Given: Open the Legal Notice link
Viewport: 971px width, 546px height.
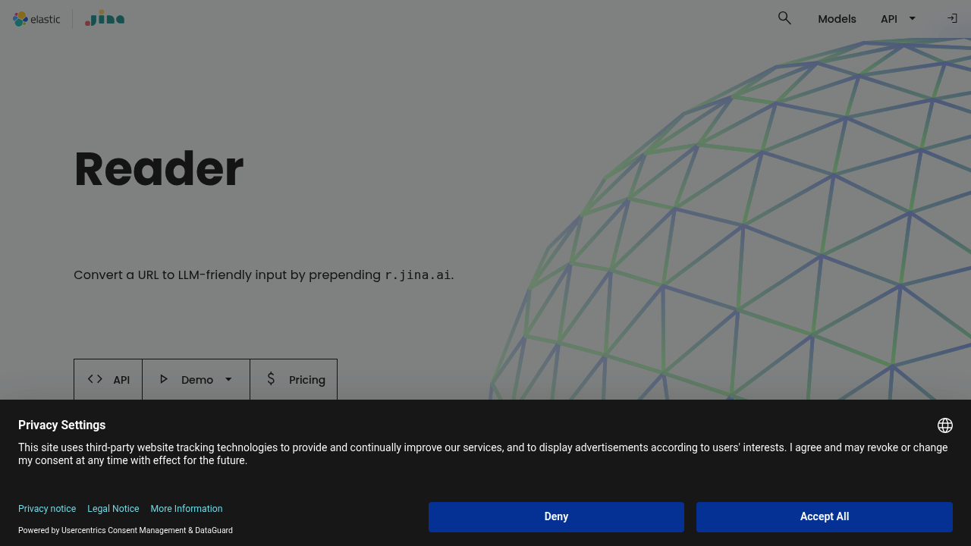Looking at the screenshot, I should tap(113, 509).
